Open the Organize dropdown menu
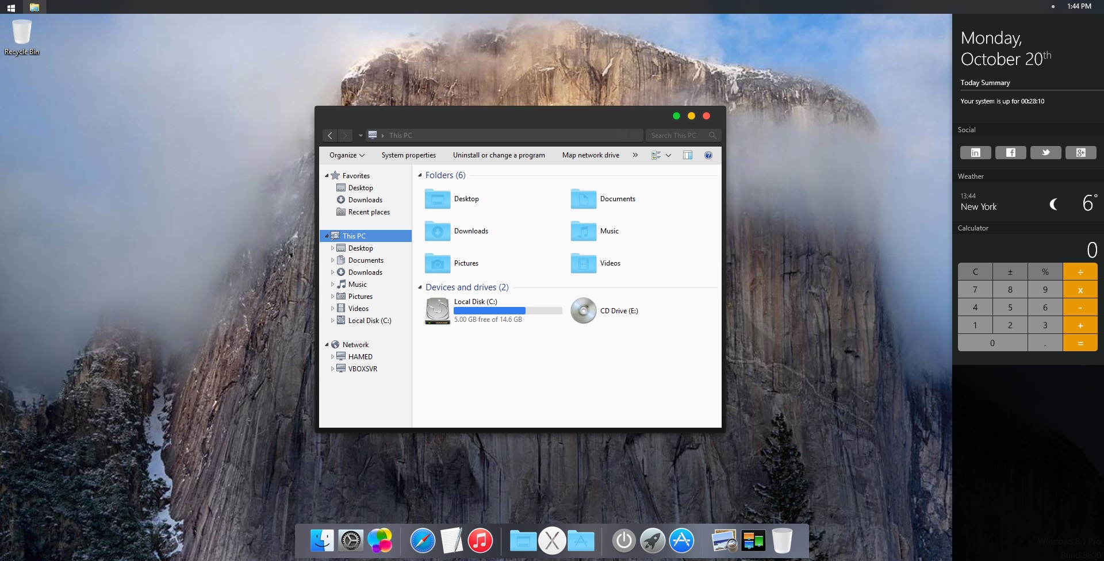Screen dimensions: 1104x561 (347, 155)
